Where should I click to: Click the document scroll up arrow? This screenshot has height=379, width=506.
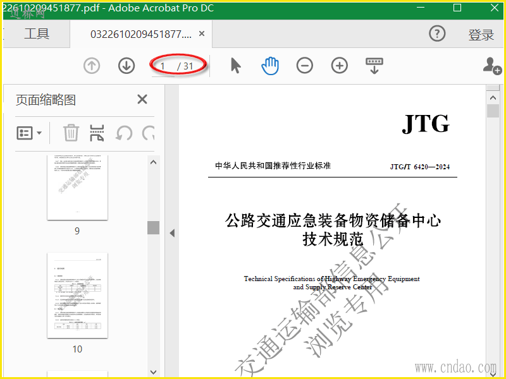tap(493, 98)
